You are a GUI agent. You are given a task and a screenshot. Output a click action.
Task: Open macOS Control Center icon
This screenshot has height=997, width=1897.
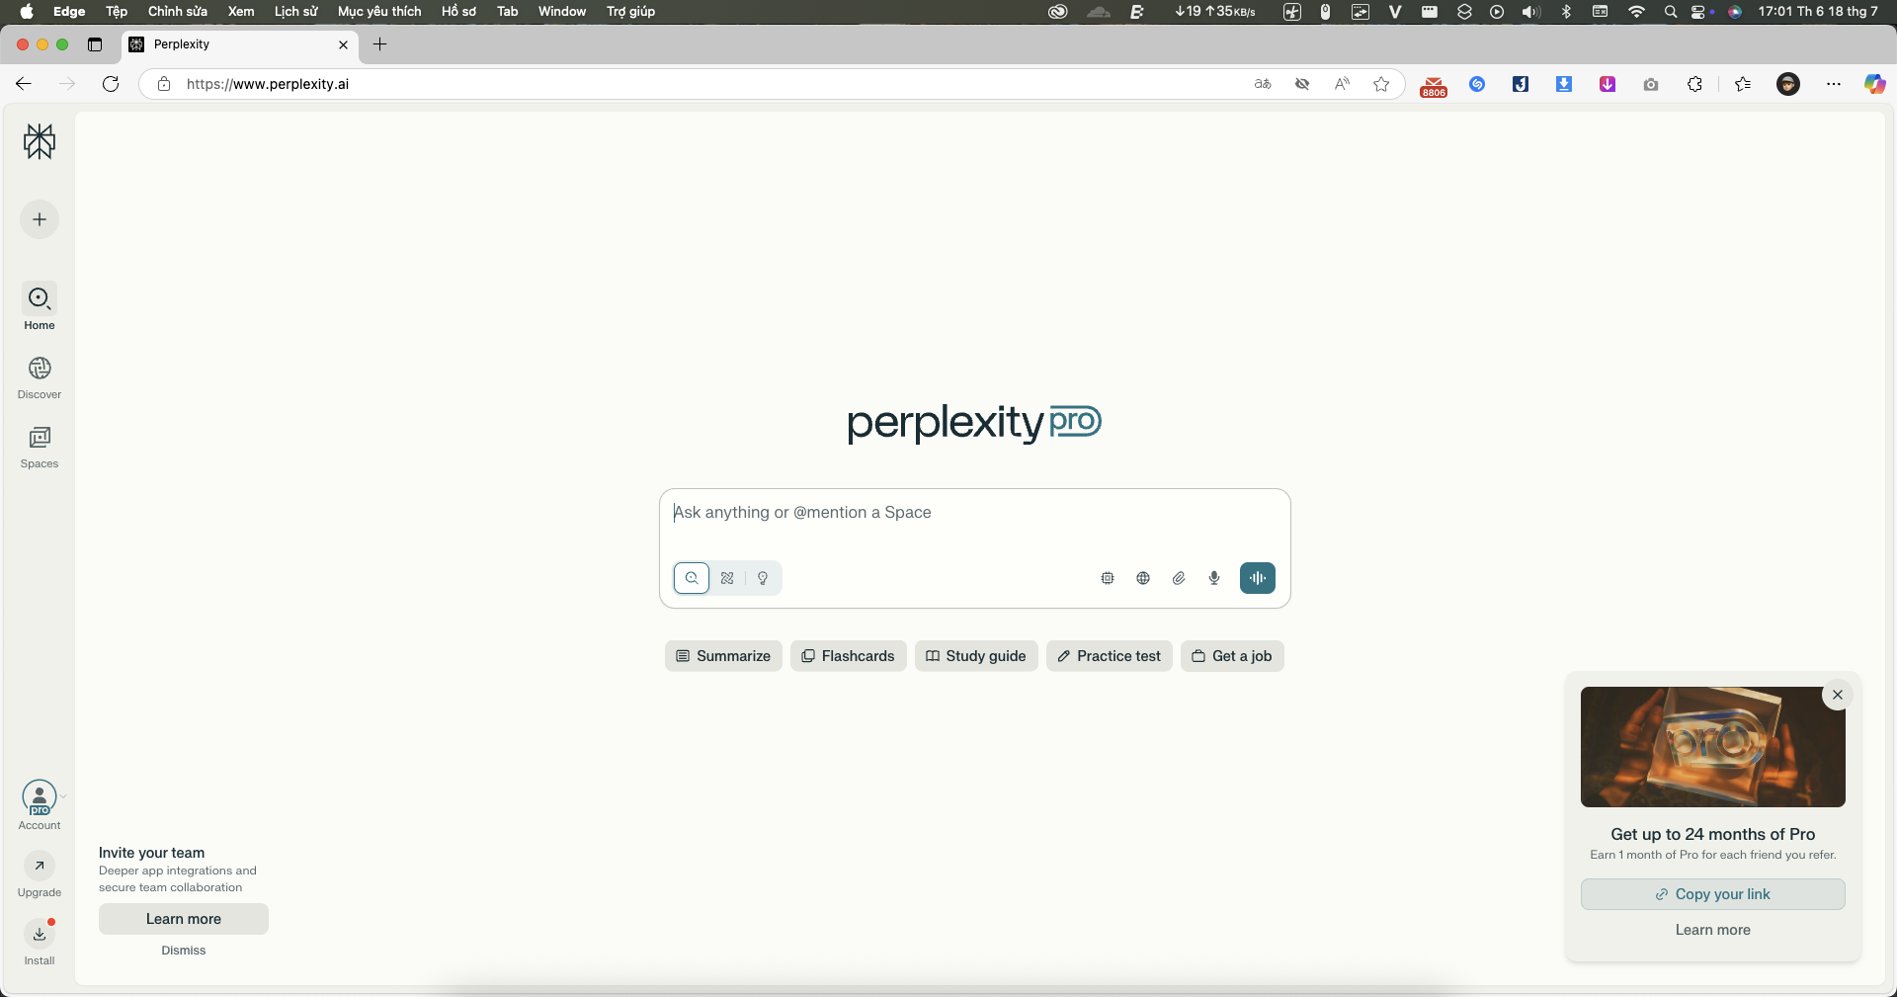tap(1698, 12)
